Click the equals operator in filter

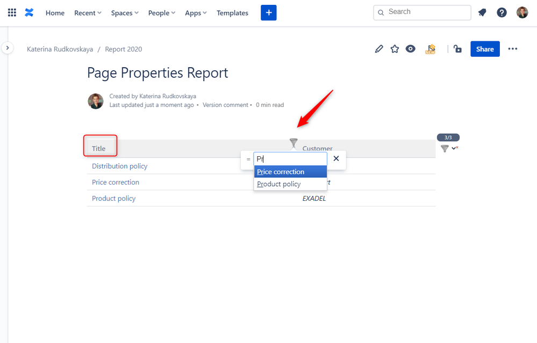coord(248,159)
